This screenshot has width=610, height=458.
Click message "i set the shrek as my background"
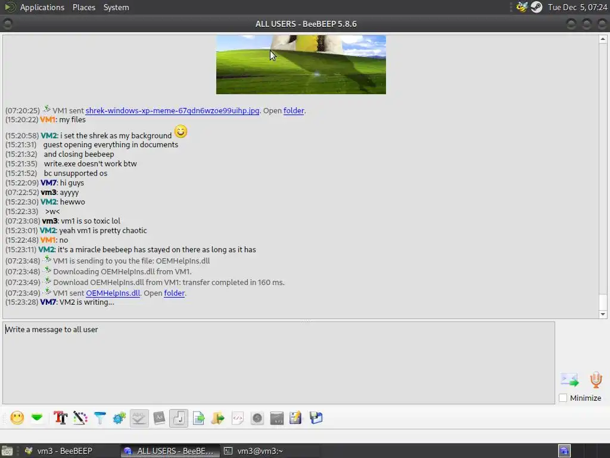pos(115,135)
